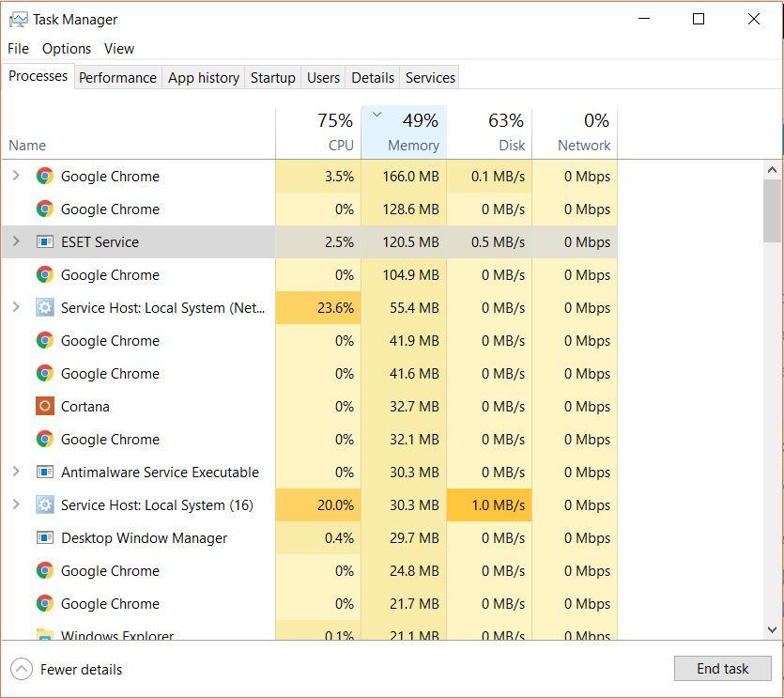This screenshot has width=784, height=698.
Task: Click the End task button
Action: 722,669
